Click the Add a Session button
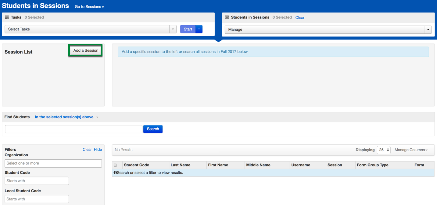This screenshot has height=205, width=437. pos(86,50)
